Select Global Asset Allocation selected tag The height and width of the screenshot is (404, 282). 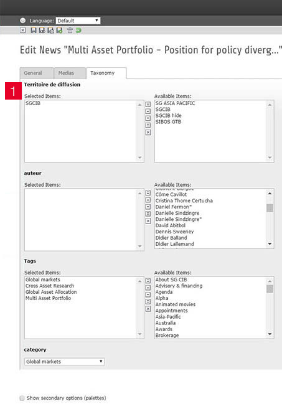[51, 292]
